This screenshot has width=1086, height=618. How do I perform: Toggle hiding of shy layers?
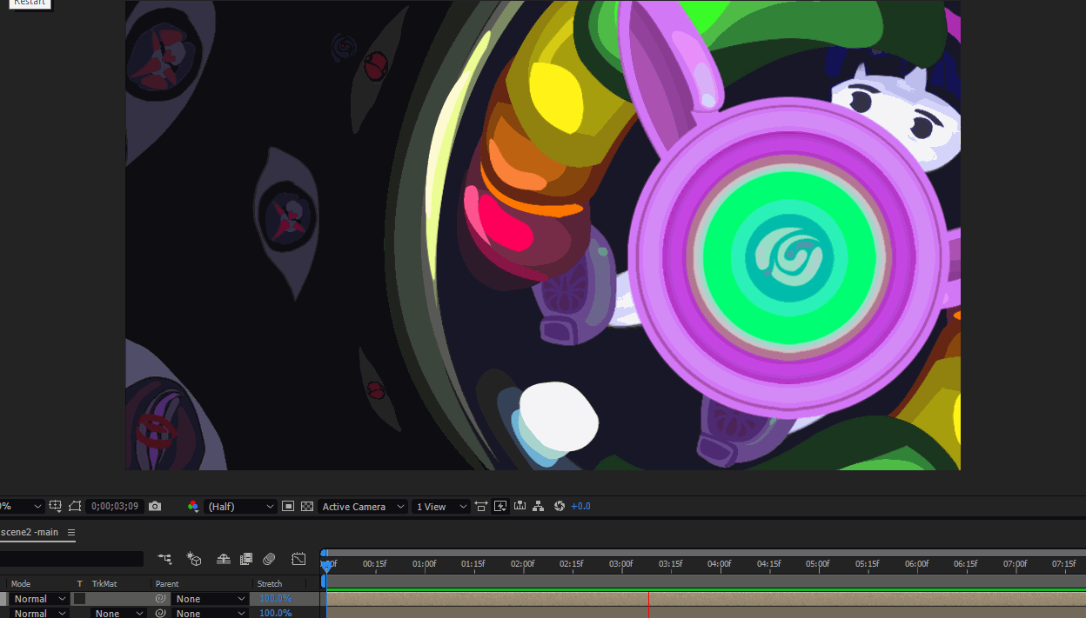pyautogui.click(x=224, y=559)
